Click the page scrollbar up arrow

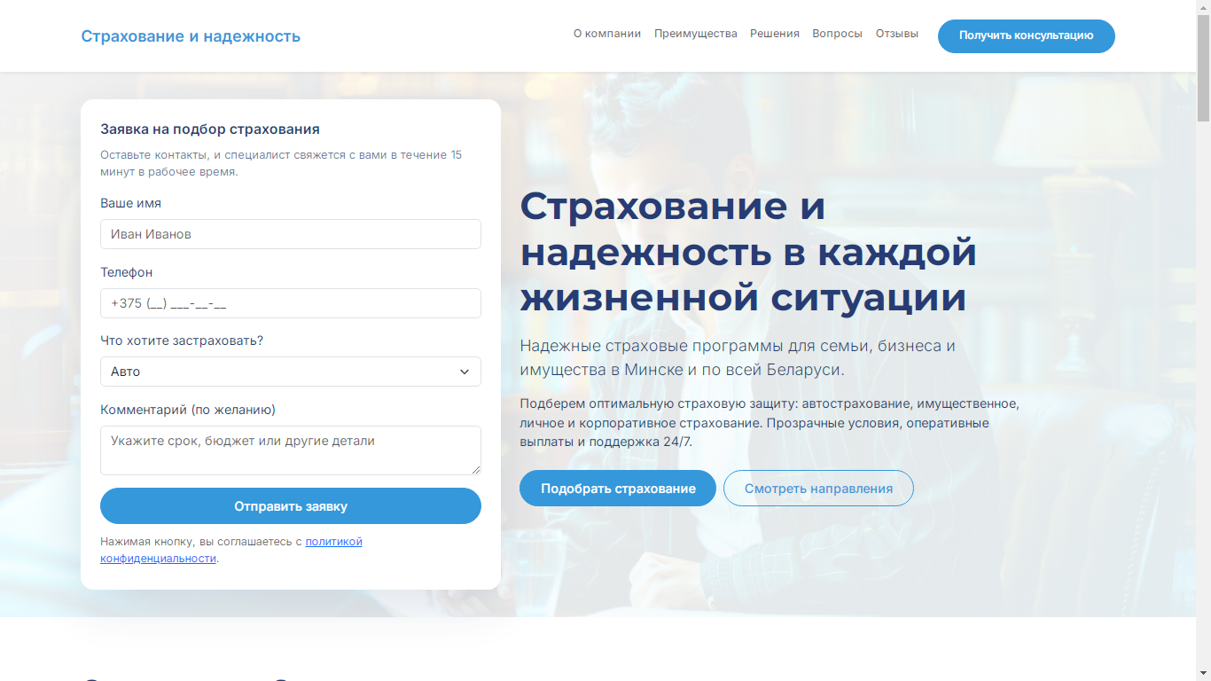[x=1203, y=7]
